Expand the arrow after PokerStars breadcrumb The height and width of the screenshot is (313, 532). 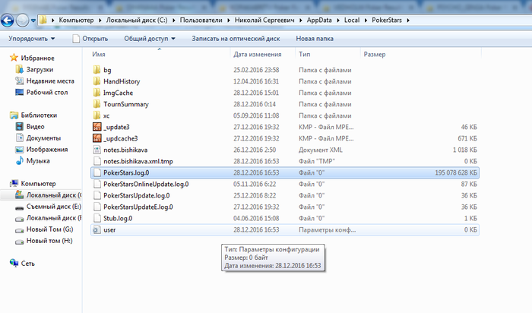click(408, 21)
